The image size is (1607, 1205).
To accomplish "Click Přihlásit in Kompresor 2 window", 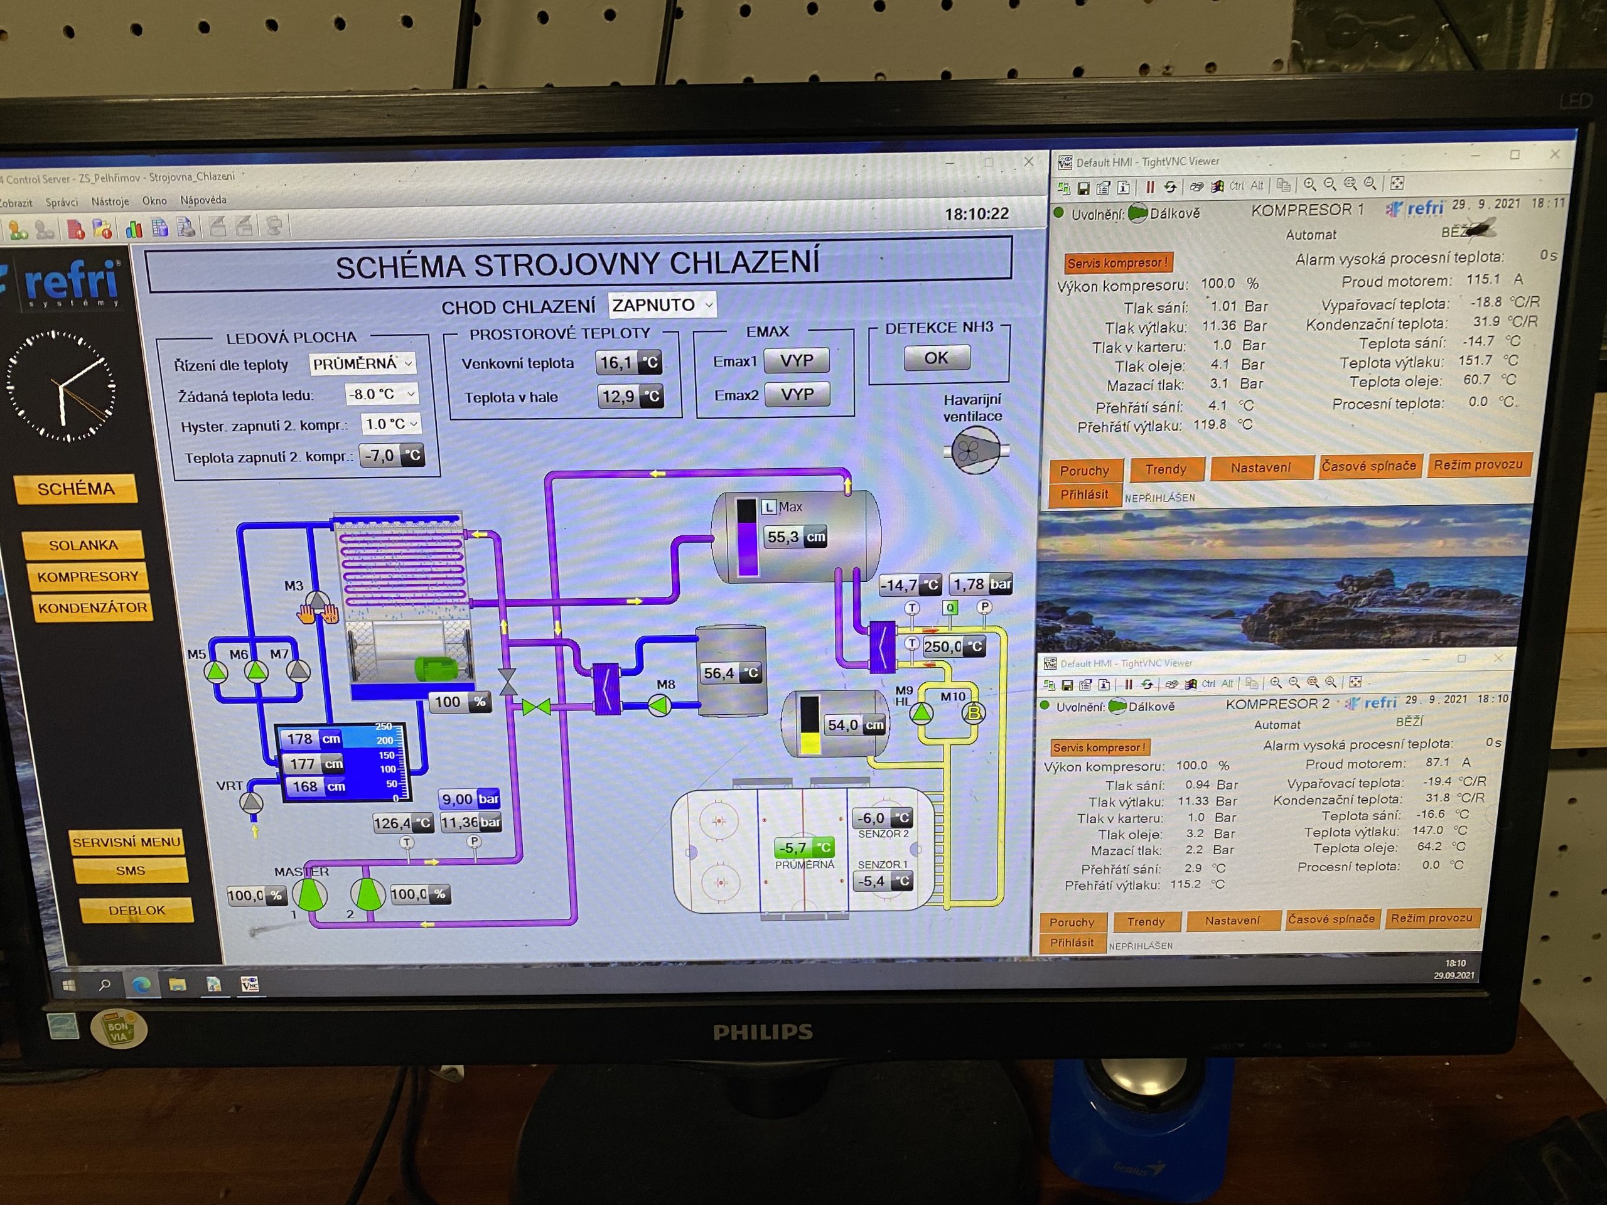I will click(x=1072, y=942).
